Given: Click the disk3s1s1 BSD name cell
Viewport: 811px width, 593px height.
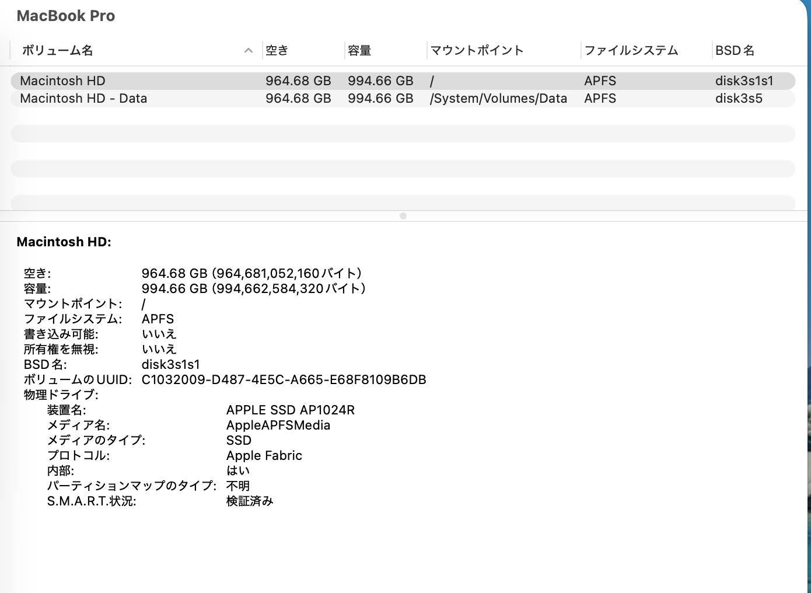Looking at the screenshot, I should [x=744, y=81].
